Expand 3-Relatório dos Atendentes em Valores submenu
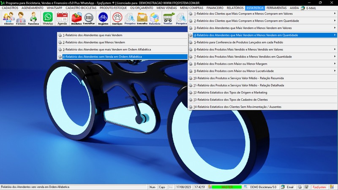 tap(262, 28)
